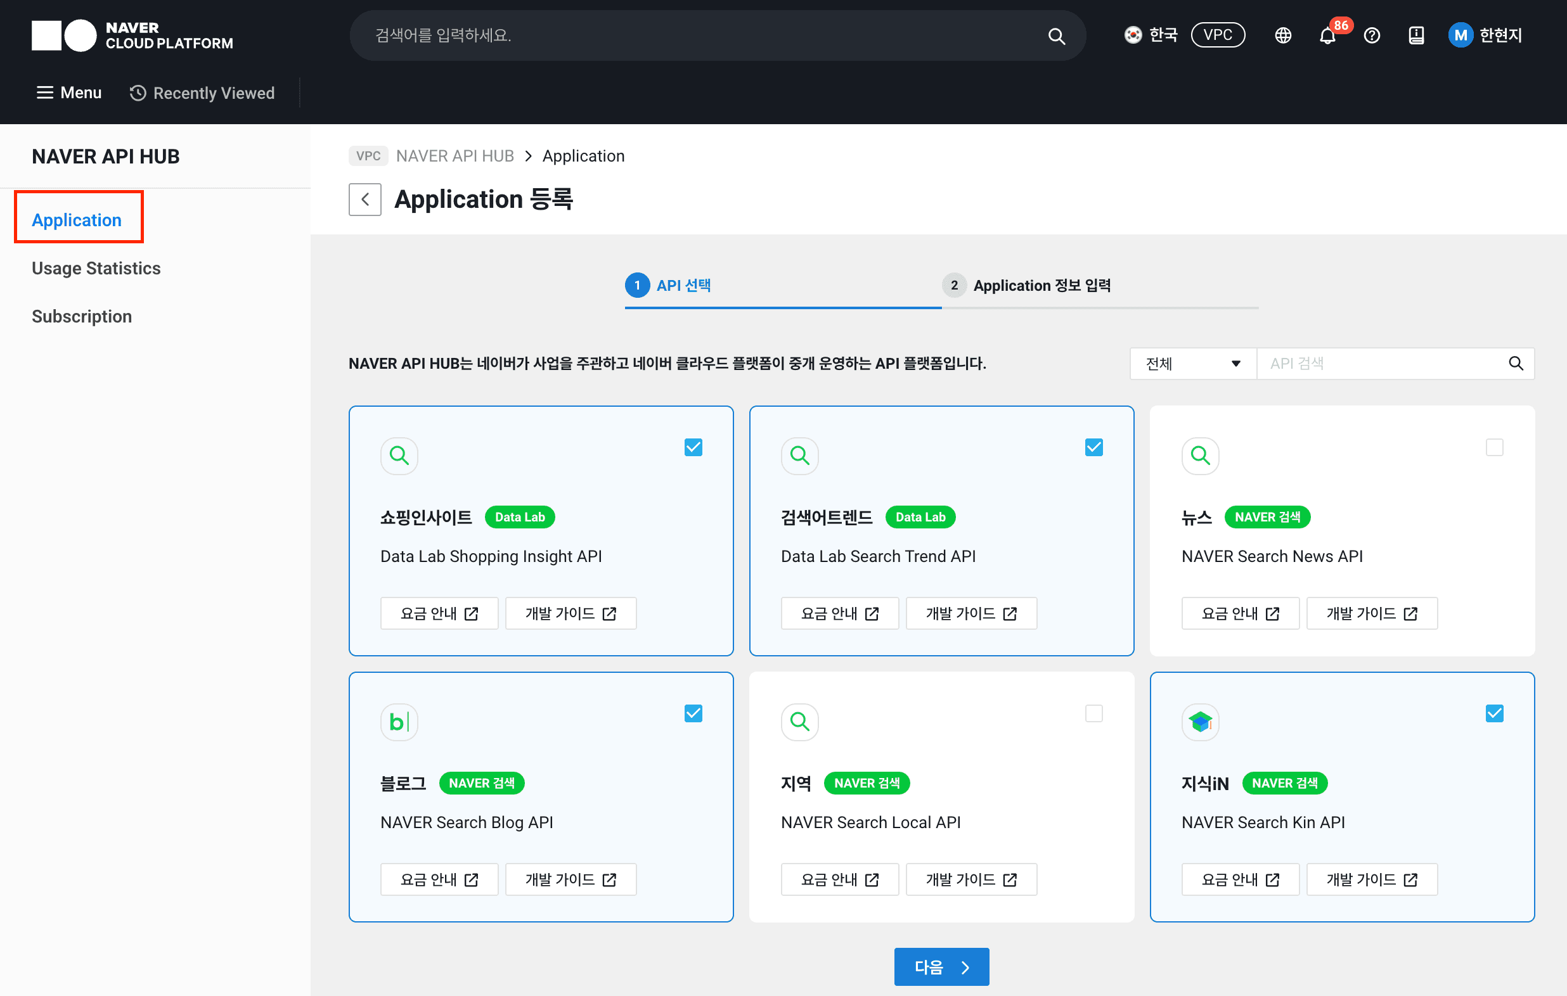The image size is (1567, 996).
Task: Check the 뉴스 API checkbox
Action: coord(1495,447)
